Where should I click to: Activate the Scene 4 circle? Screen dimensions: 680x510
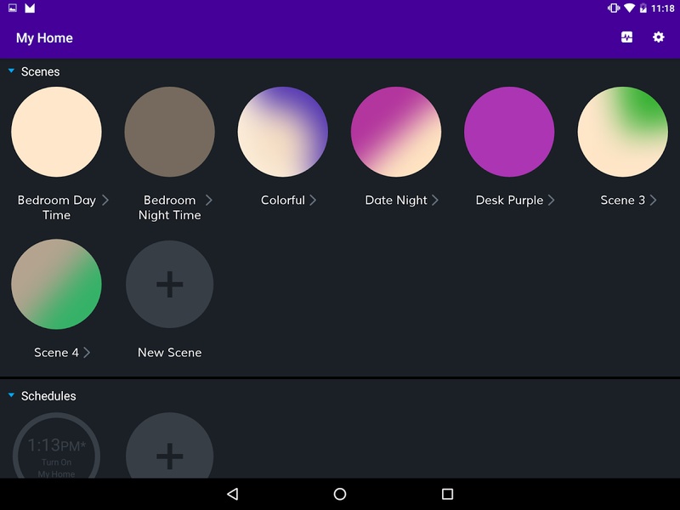[56, 284]
